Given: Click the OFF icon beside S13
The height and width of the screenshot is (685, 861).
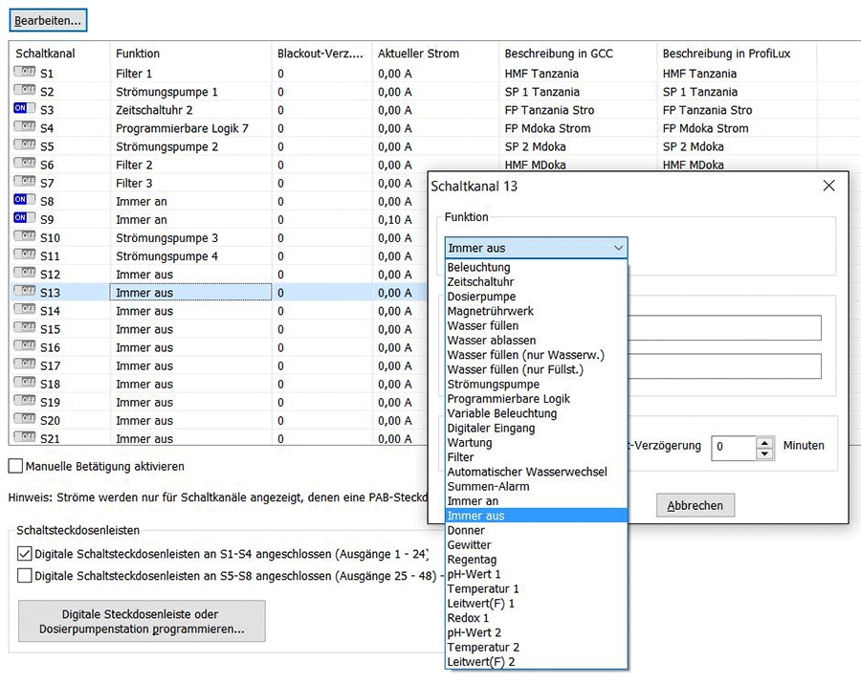Looking at the screenshot, I should (x=24, y=293).
